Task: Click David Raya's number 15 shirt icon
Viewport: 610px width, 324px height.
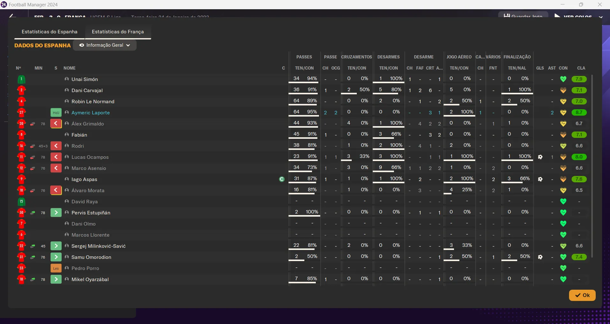Action: (x=21, y=201)
